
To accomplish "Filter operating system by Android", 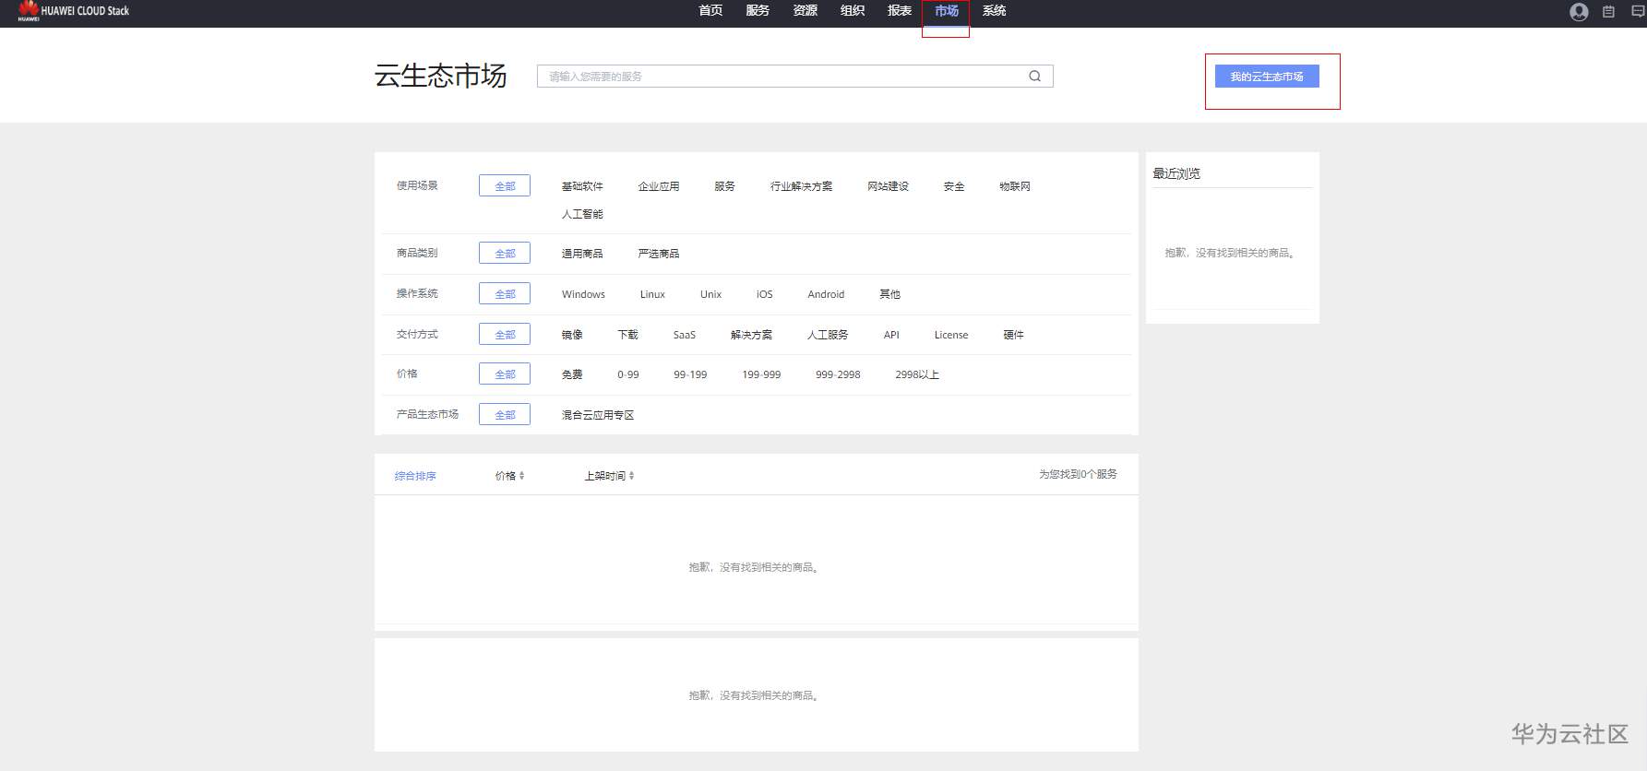I will [x=826, y=294].
